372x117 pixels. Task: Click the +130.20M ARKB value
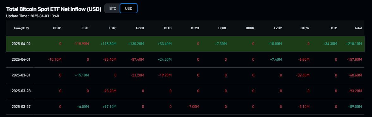136,44
